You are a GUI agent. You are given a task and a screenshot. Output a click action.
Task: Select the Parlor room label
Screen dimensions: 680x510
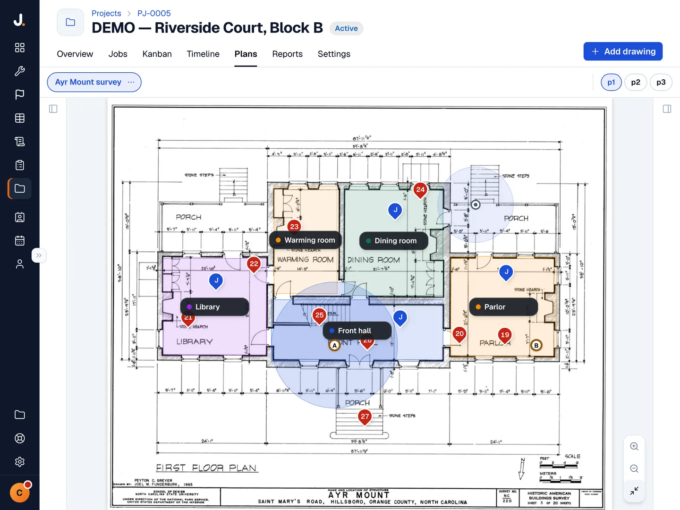tap(503, 307)
